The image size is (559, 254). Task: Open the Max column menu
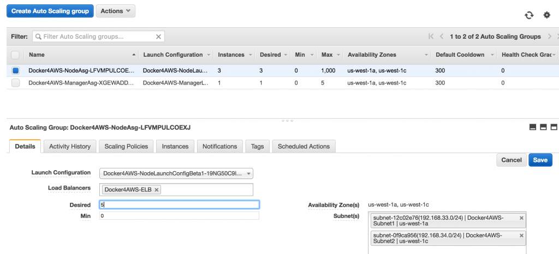point(337,55)
